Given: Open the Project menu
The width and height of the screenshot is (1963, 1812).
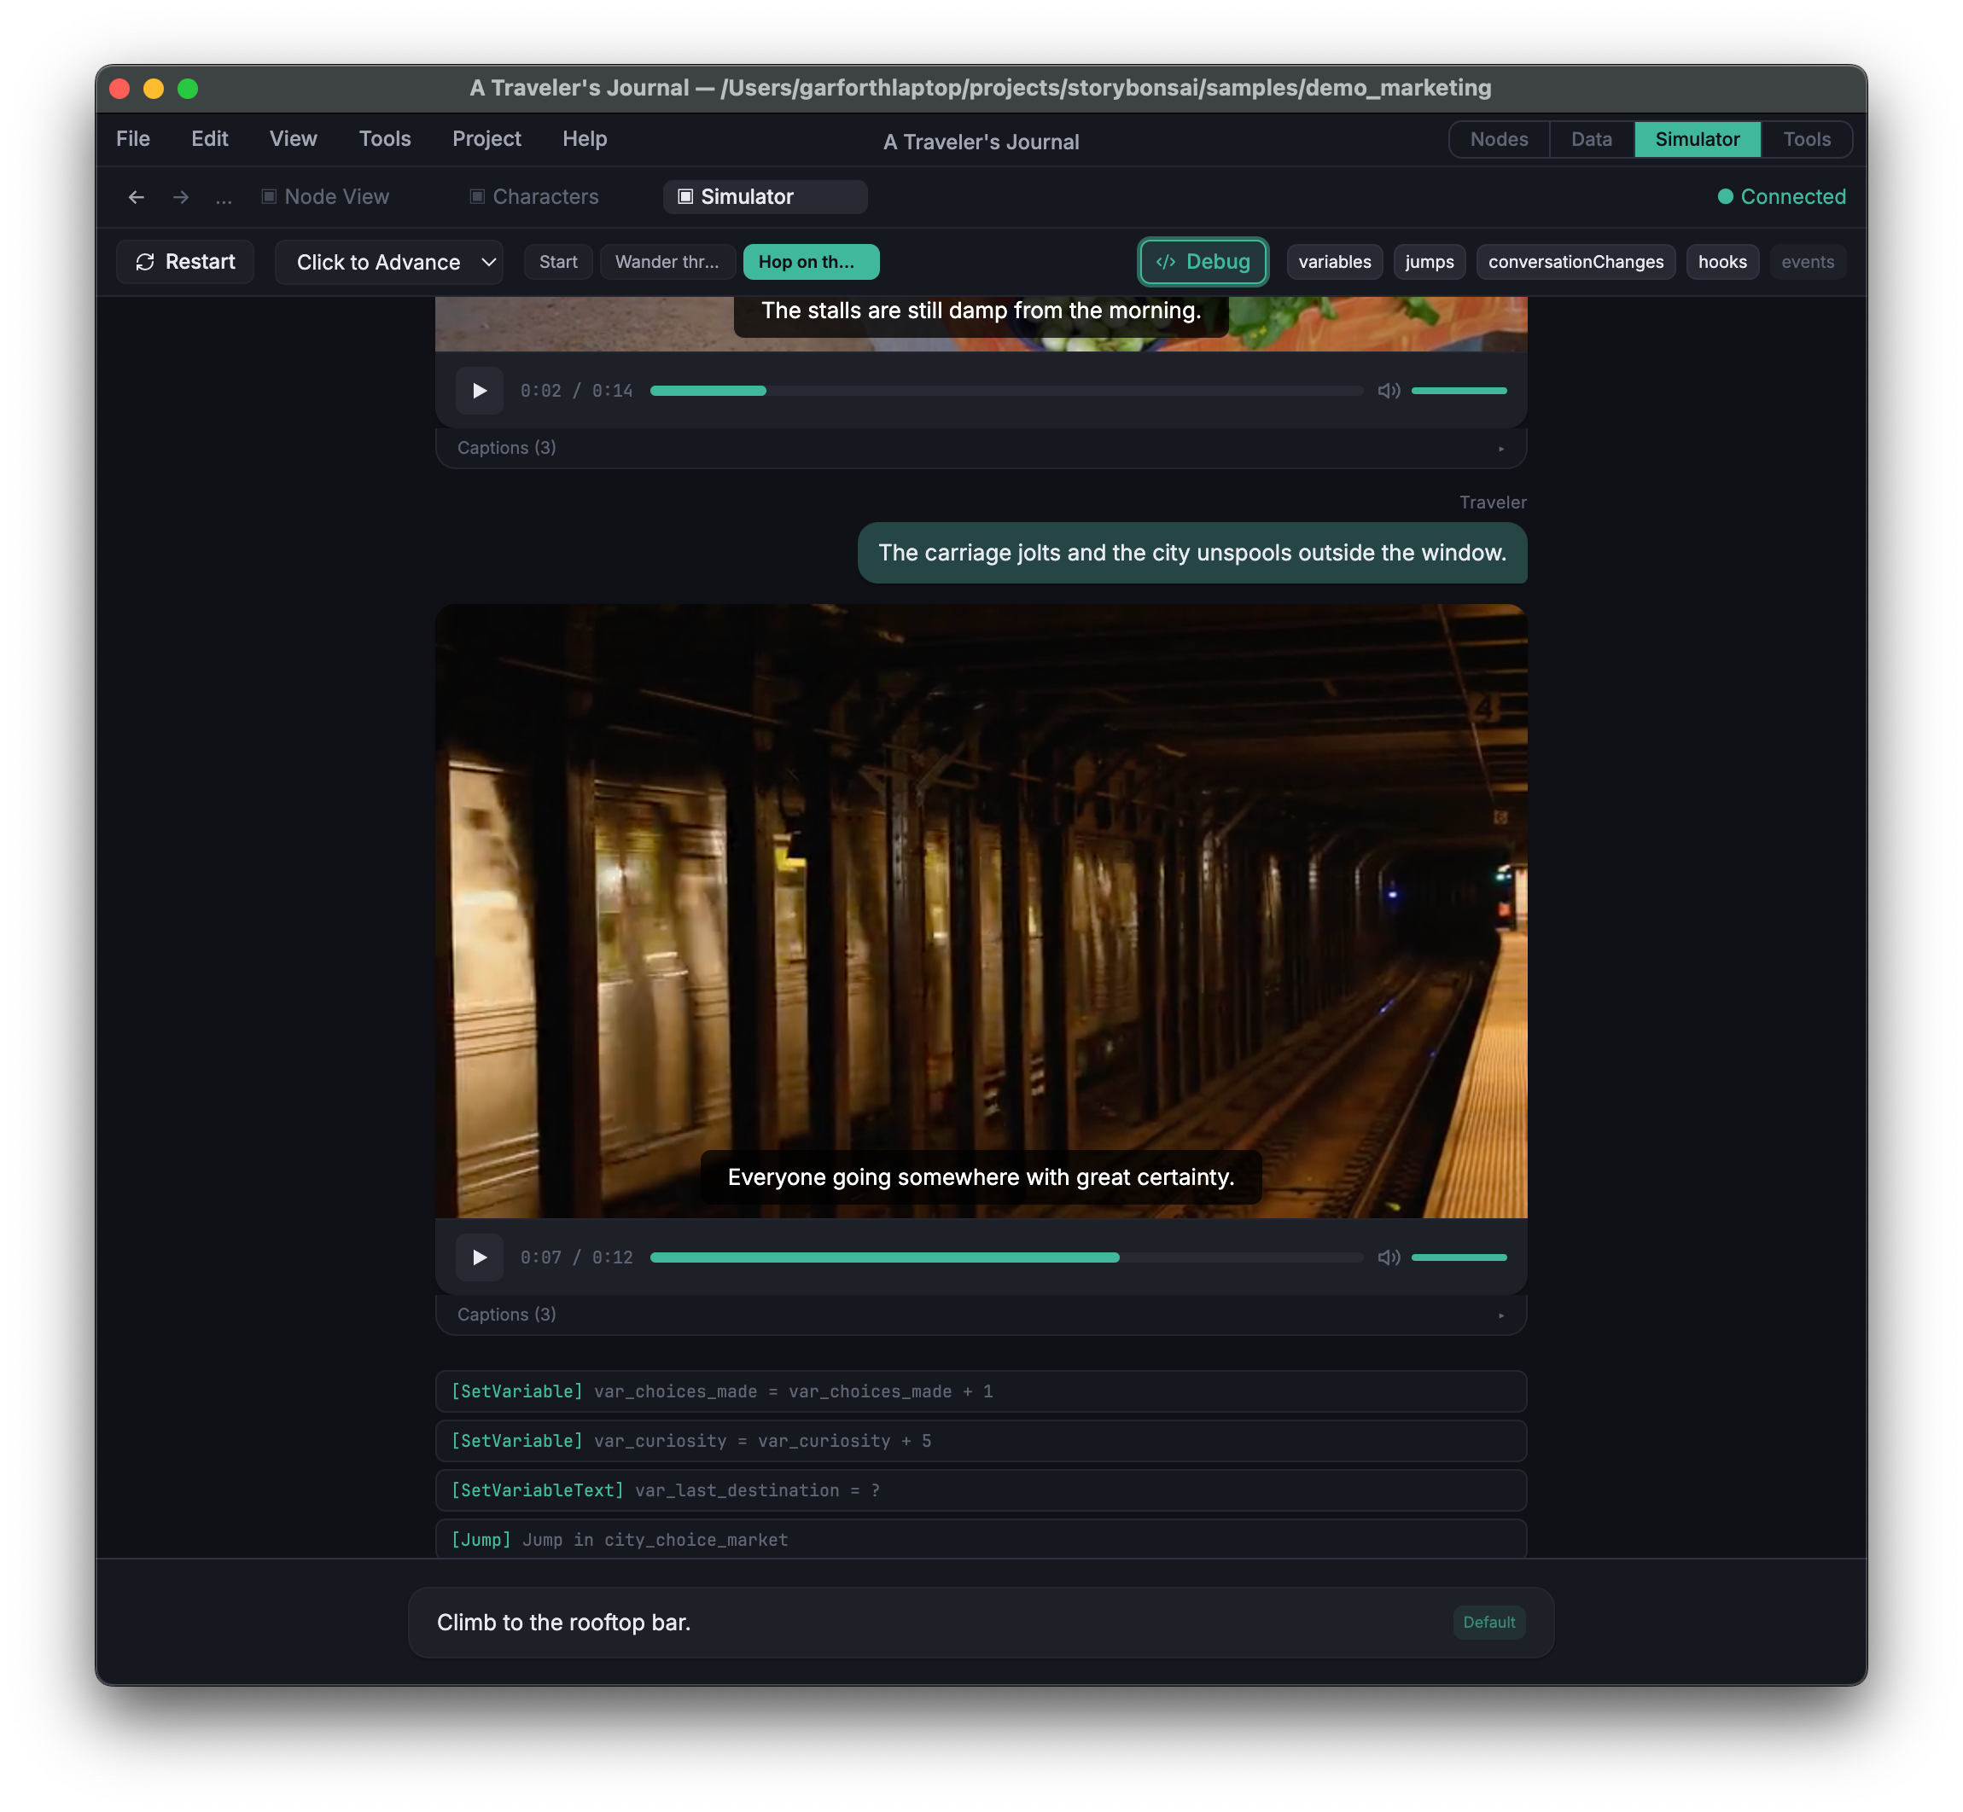Looking at the screenshot, I should [x=486, y=139].
